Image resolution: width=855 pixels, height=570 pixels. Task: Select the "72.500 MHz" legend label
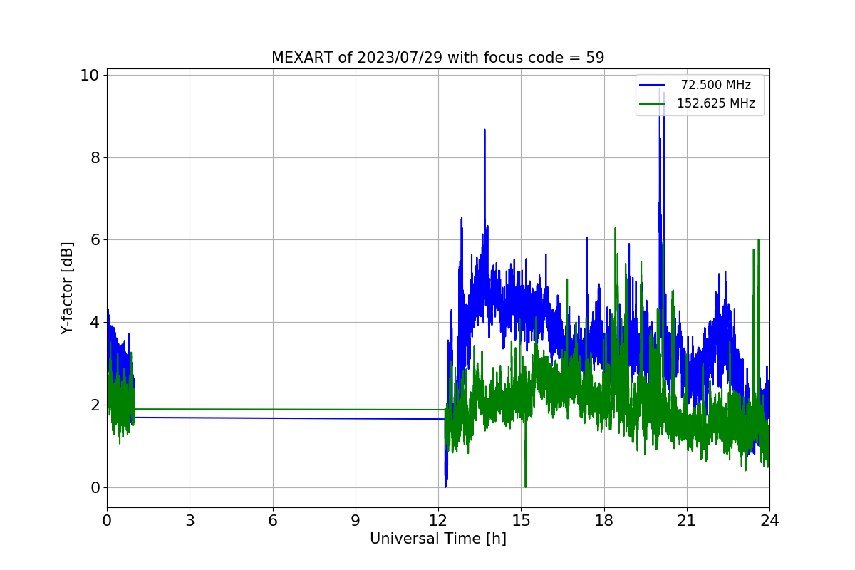click(x=716, y=85)
